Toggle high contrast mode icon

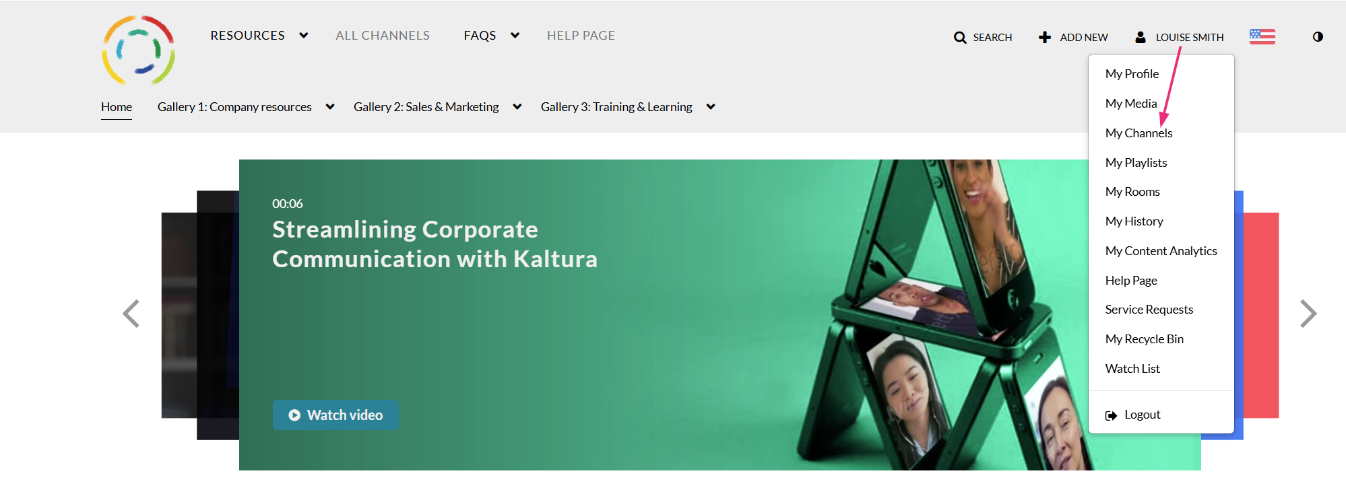pos(1318,37)
